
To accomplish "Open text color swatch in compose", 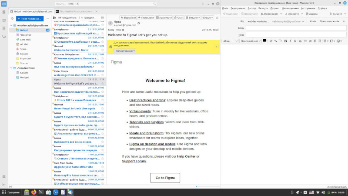I will (265, 41).
